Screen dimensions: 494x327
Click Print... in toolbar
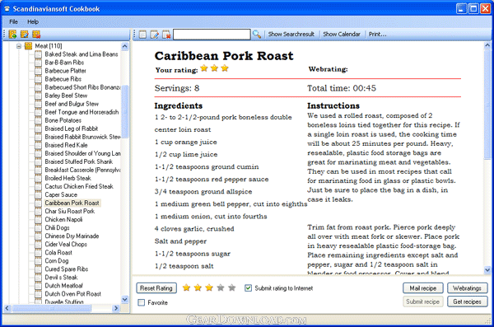coord(377,34)
